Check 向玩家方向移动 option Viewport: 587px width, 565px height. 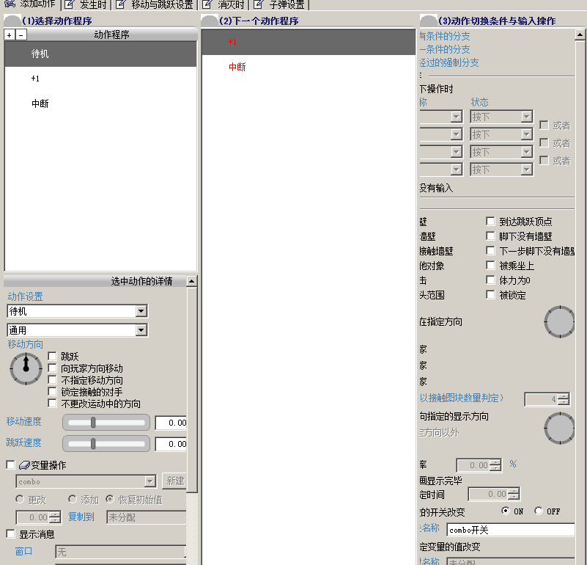[x=53, y=368]
